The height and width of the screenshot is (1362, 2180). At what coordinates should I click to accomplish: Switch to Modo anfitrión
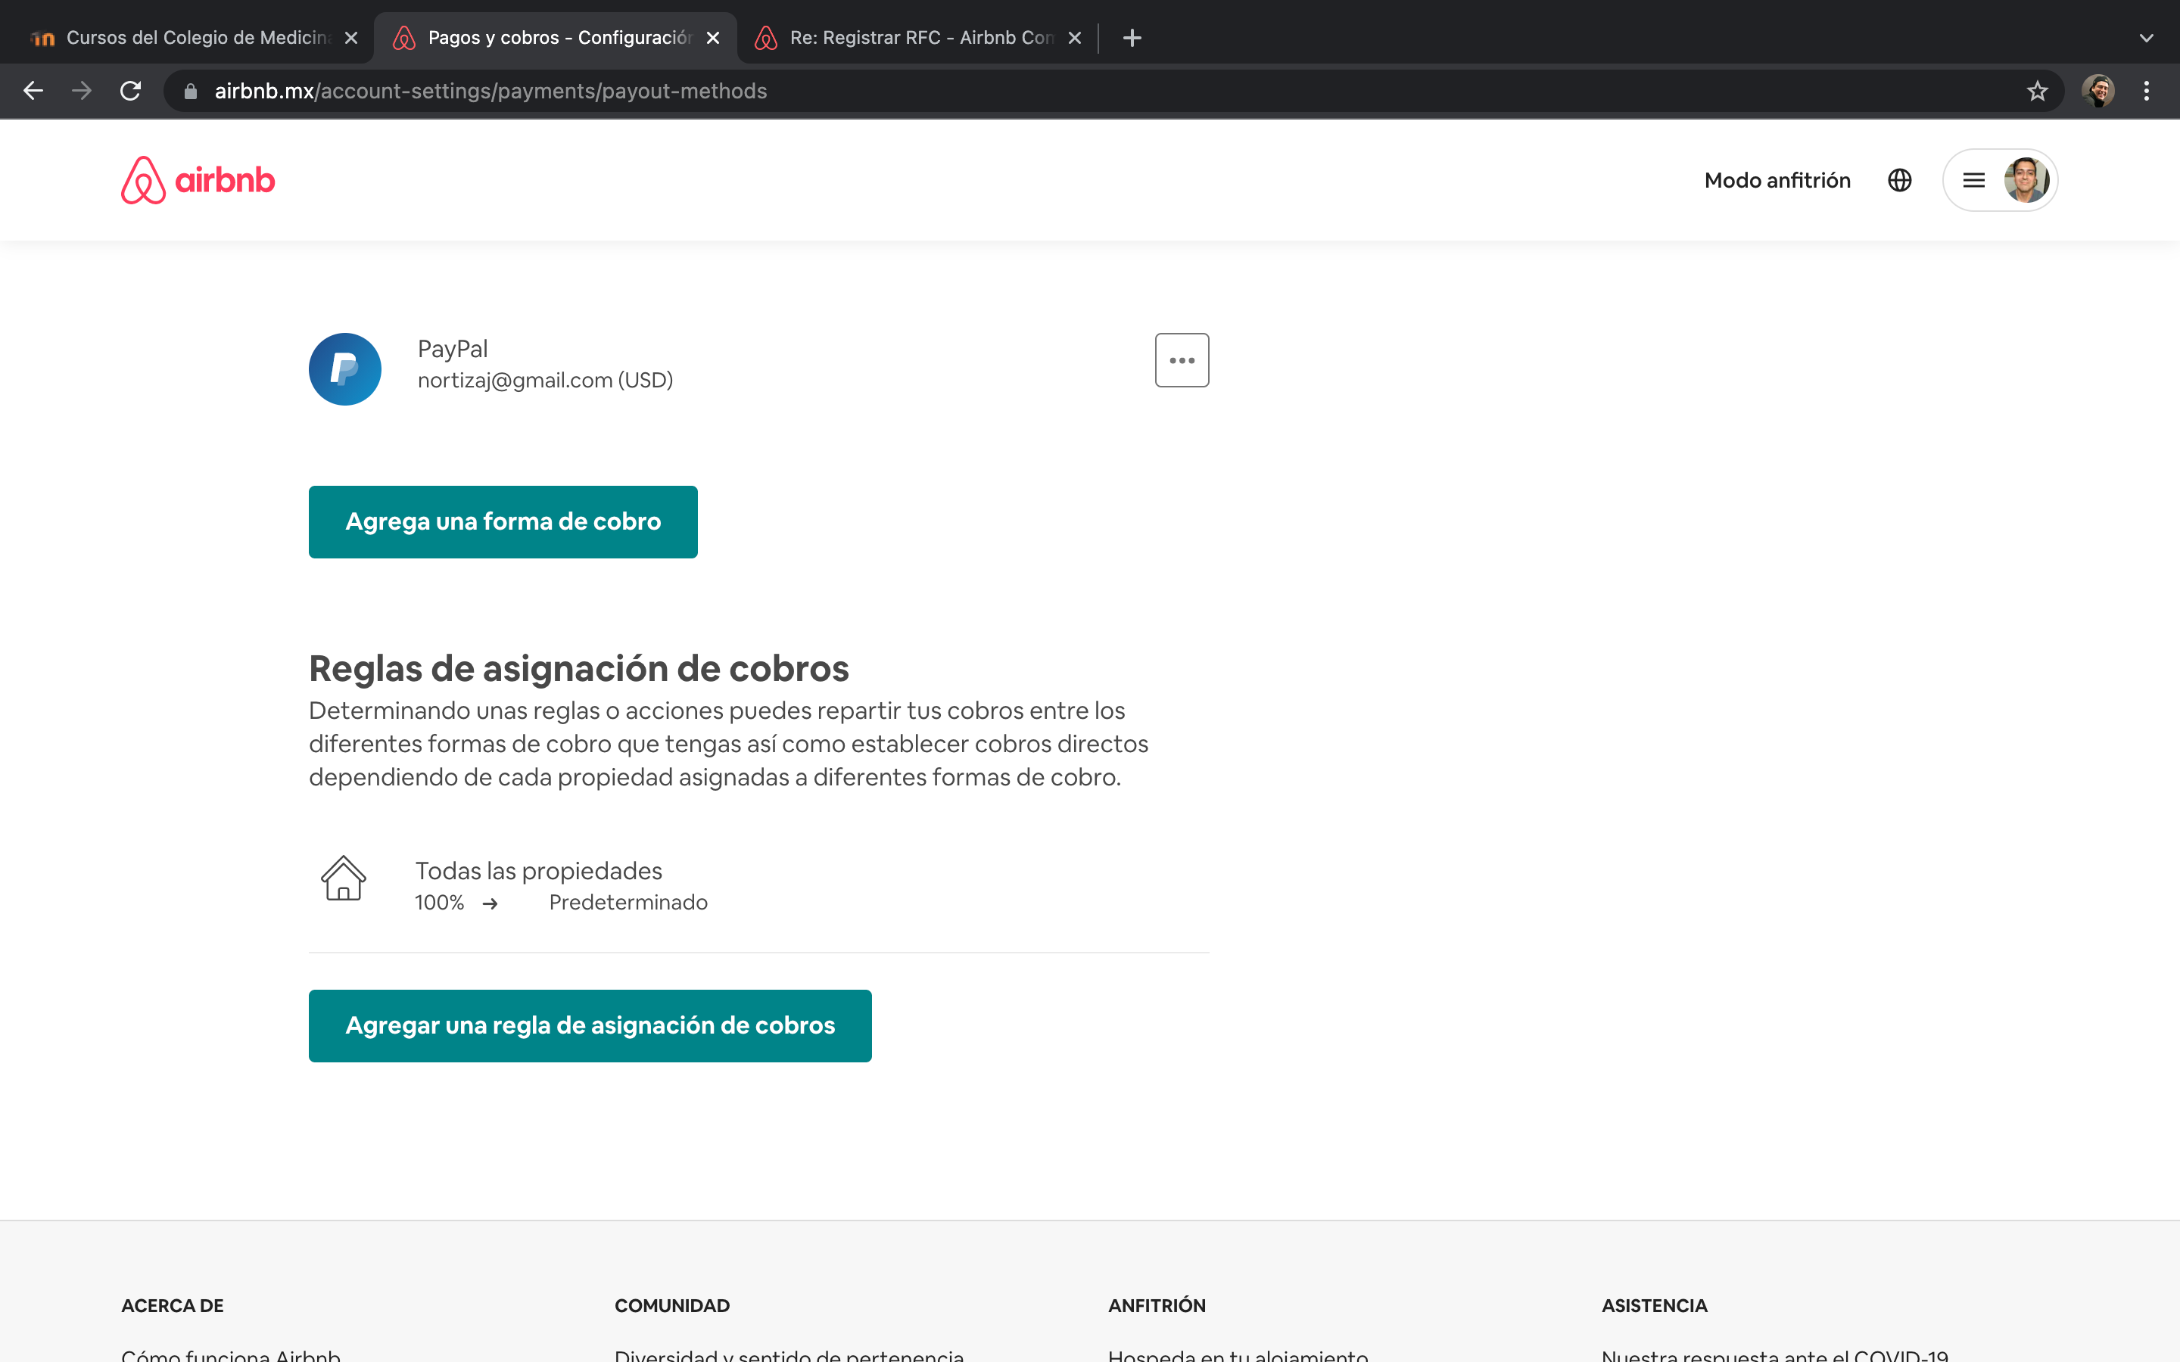point(1777,180)
